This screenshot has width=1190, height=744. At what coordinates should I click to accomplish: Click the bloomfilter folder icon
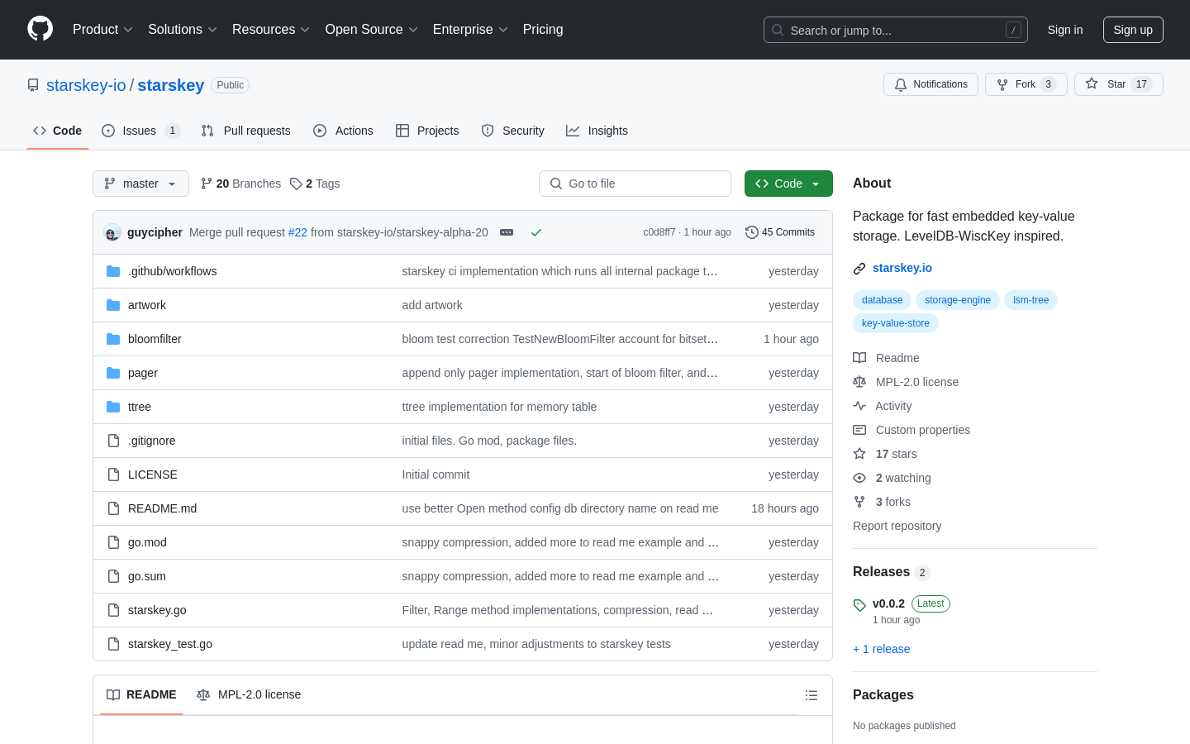coord(113,339)
